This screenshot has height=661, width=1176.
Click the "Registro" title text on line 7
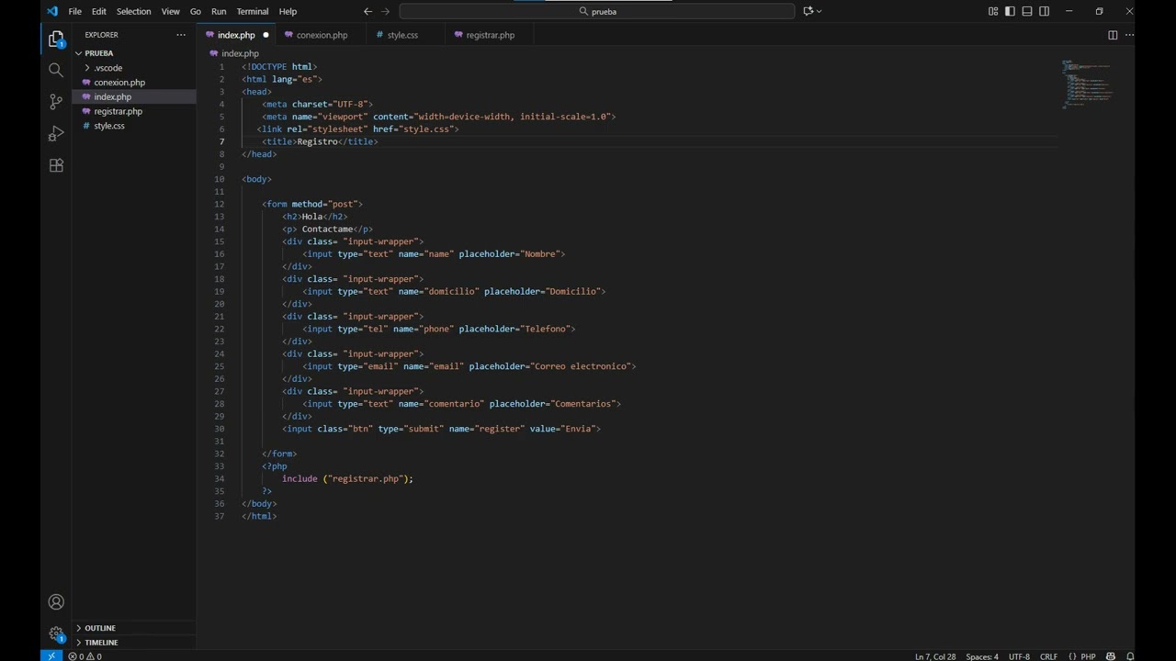pos(318,141)
